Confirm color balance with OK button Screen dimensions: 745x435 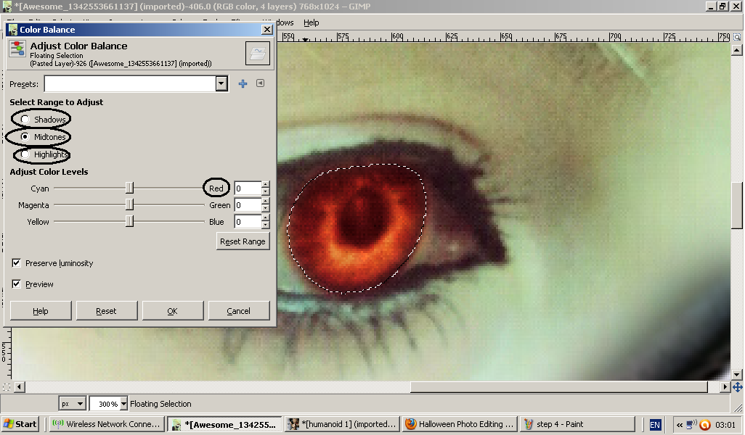[172, 311]
